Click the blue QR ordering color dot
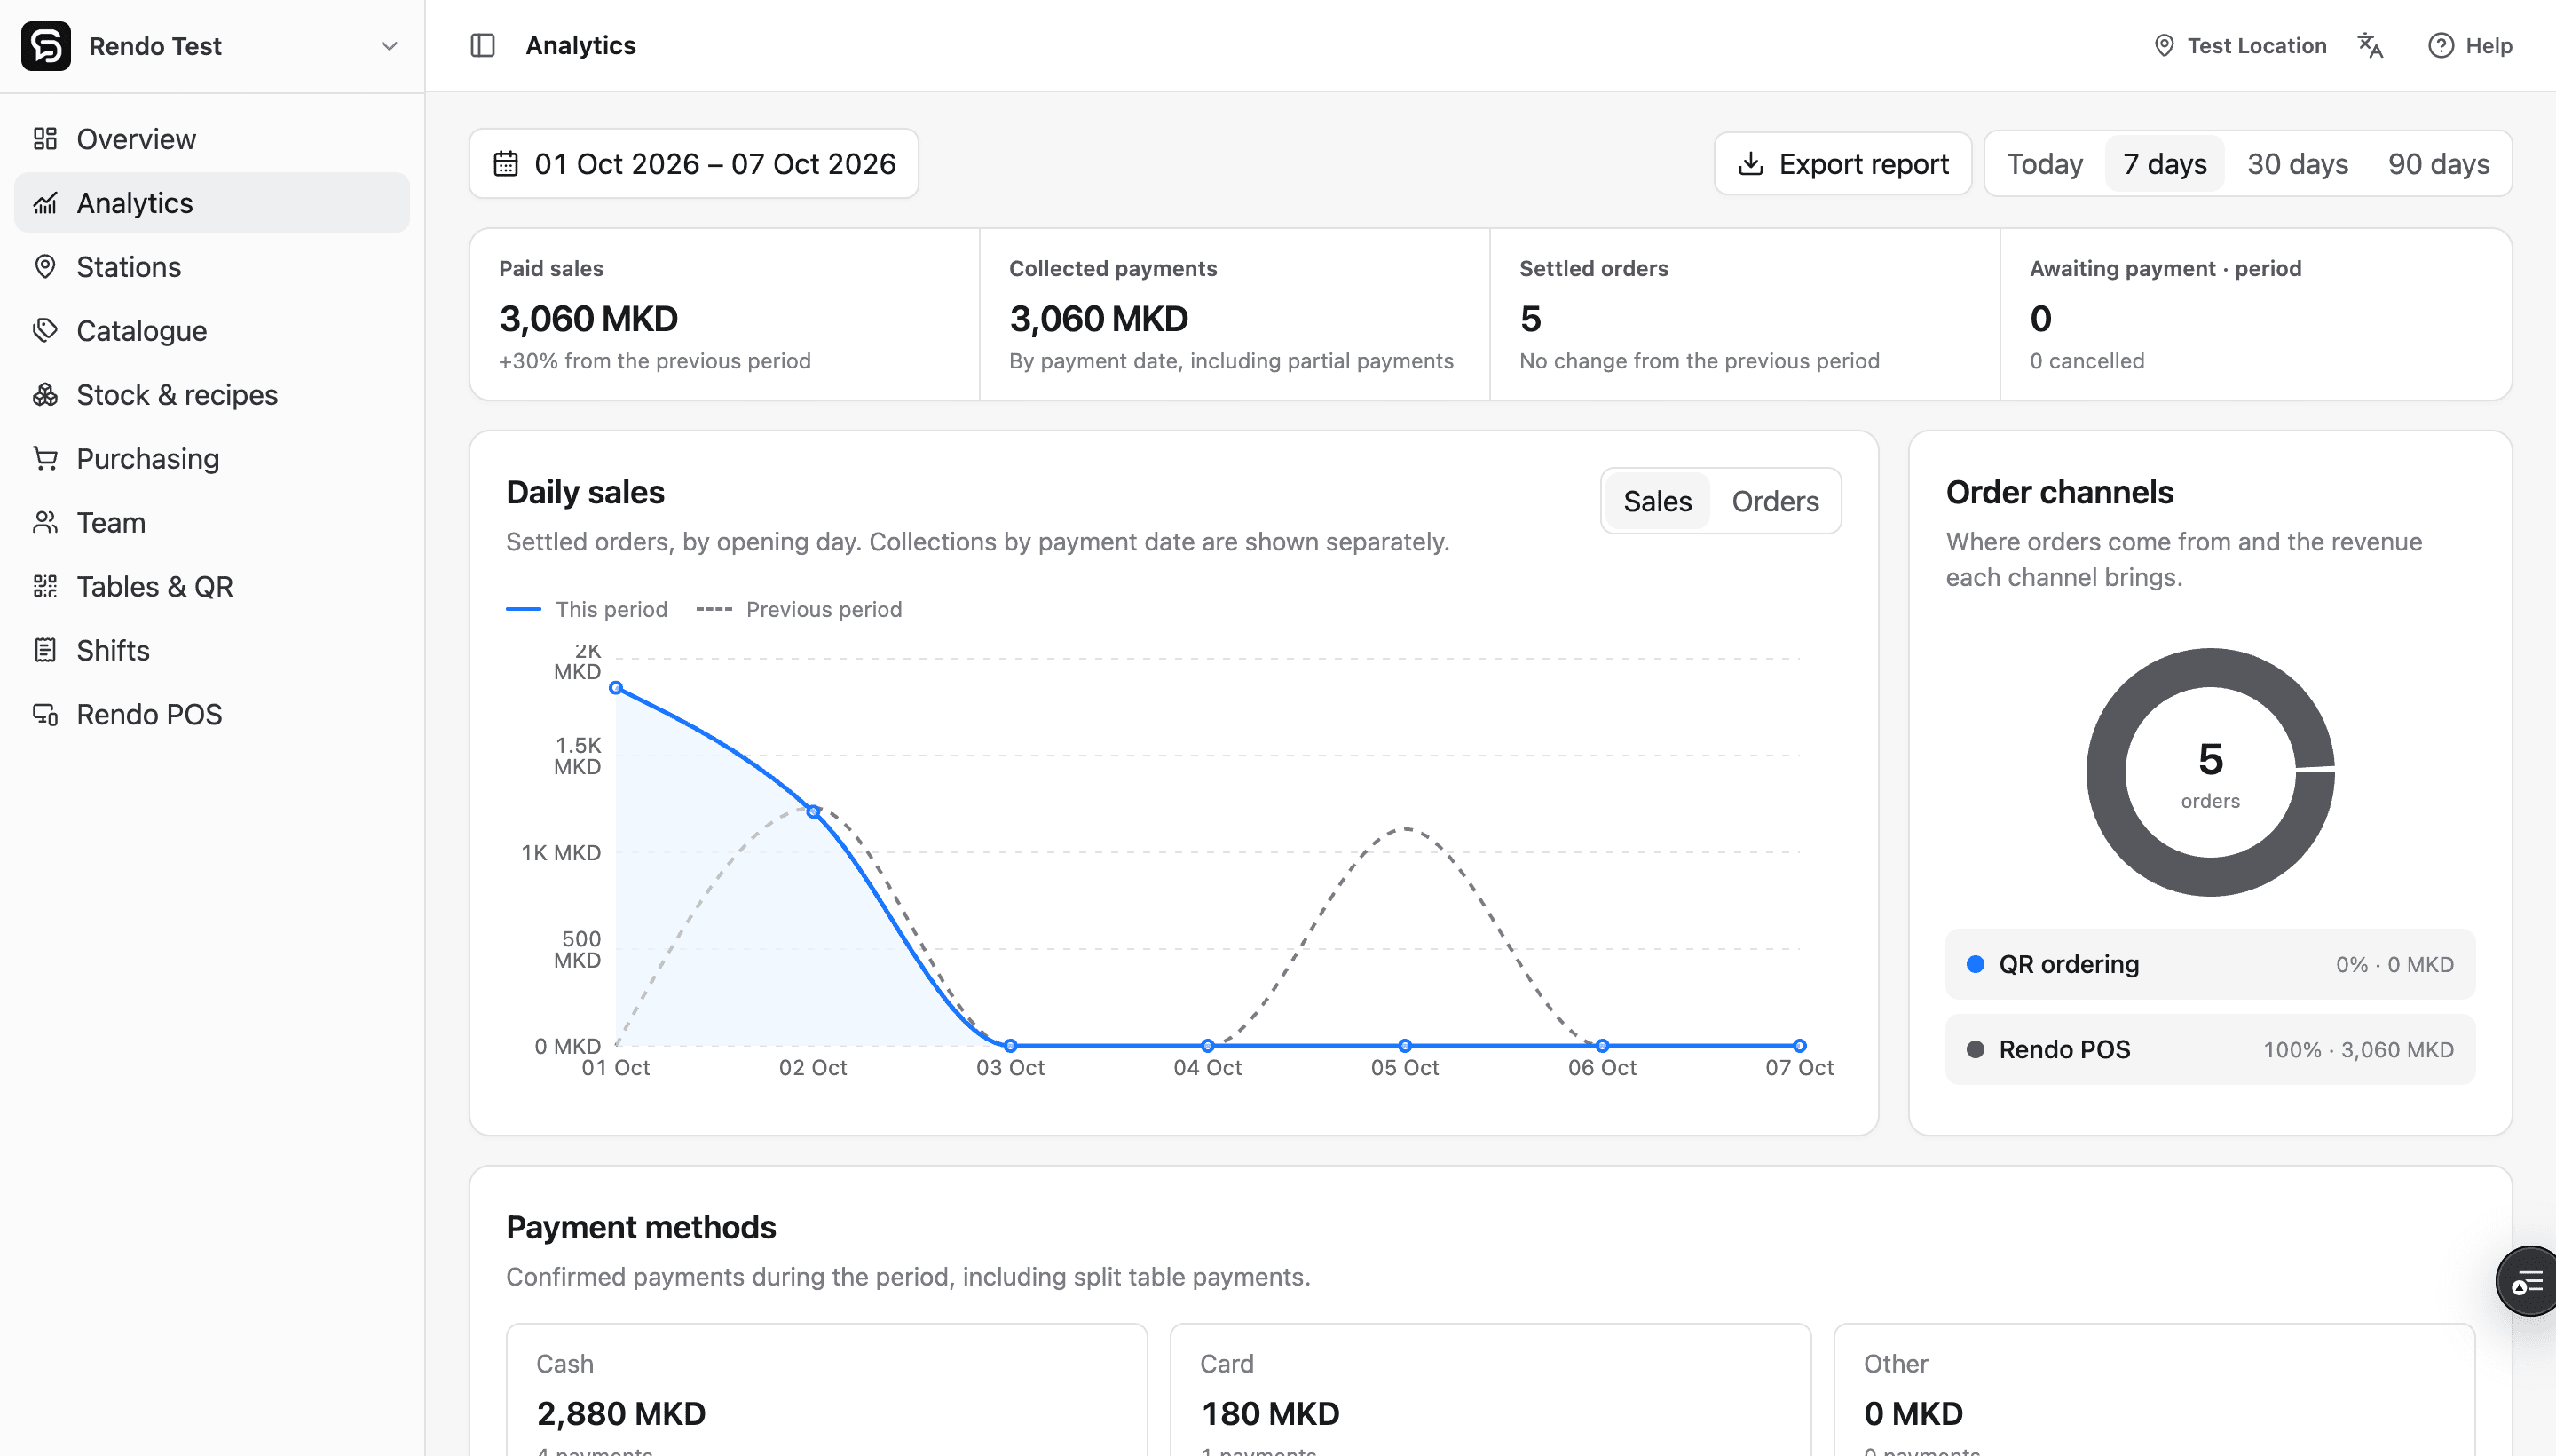2556x1456 pixels. click(x=1976, y=964)
